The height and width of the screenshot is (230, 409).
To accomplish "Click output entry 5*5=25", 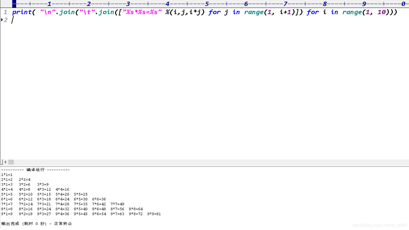I will [x=81, y=194].
